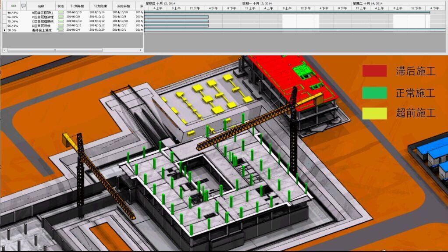Viewport: 448px width, 252px height.
Task: Click status icon of D区首层框架梁 row
Action: pyautogui.click(x=61, y=21)
